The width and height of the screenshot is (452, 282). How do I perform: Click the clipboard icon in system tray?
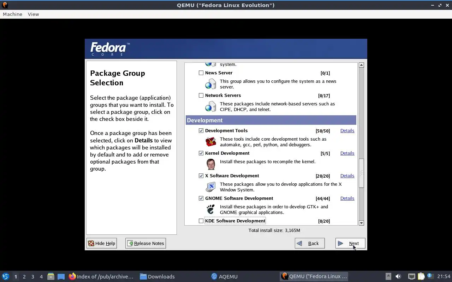click(x=421, y=276)
